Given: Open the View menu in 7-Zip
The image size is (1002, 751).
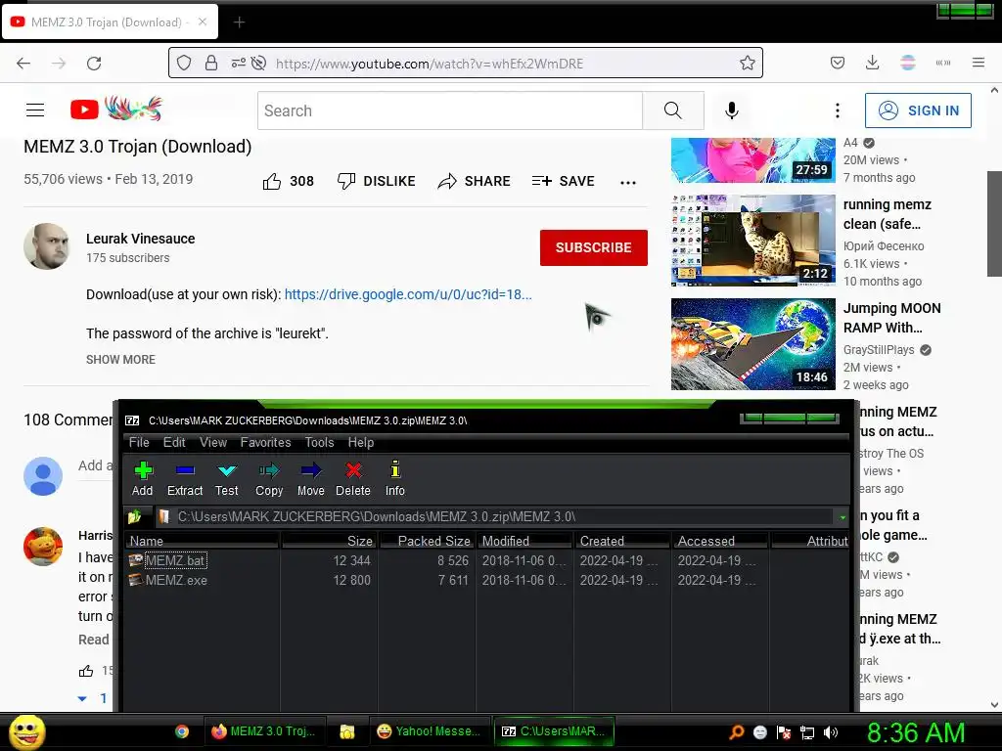Looking at the screenshot, I should tap(212, 442).
